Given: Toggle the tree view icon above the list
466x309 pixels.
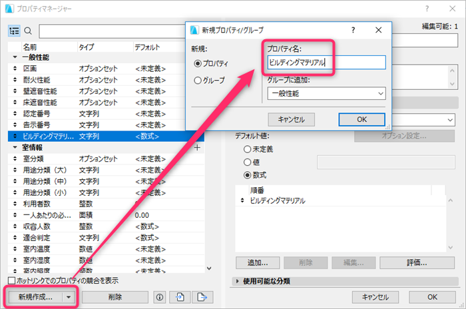Looking at the screenshot, I should pos(14,31).
